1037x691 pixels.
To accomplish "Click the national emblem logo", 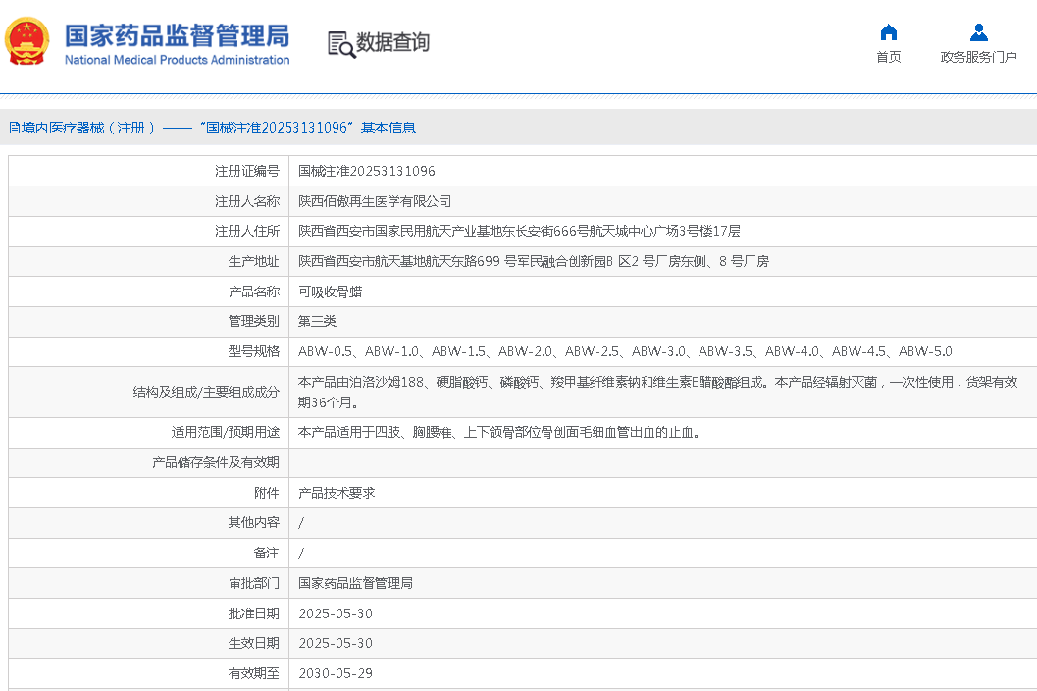I will tap(27, 41).
